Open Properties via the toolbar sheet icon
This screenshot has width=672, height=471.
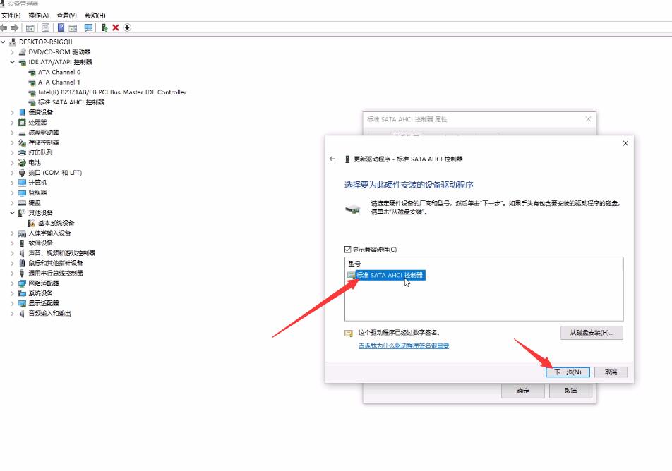pos(45,27)
